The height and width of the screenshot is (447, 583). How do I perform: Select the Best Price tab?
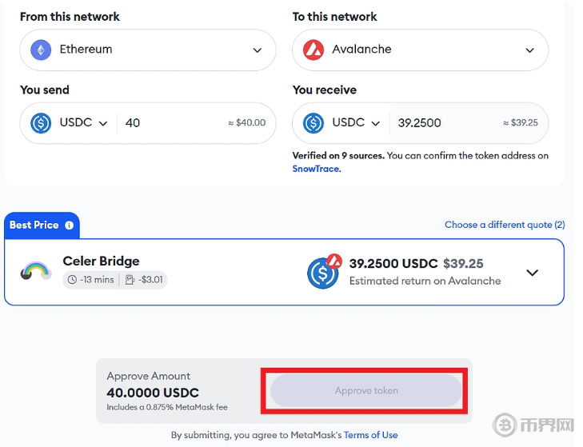[x=34, y=225]
